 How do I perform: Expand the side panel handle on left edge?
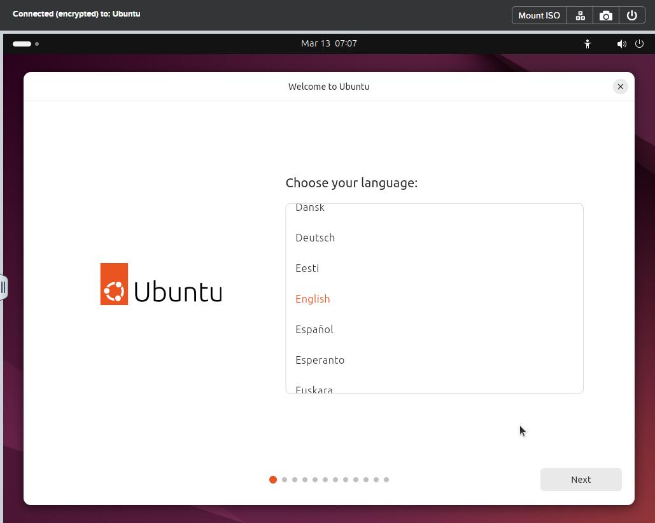click(3, 287)
